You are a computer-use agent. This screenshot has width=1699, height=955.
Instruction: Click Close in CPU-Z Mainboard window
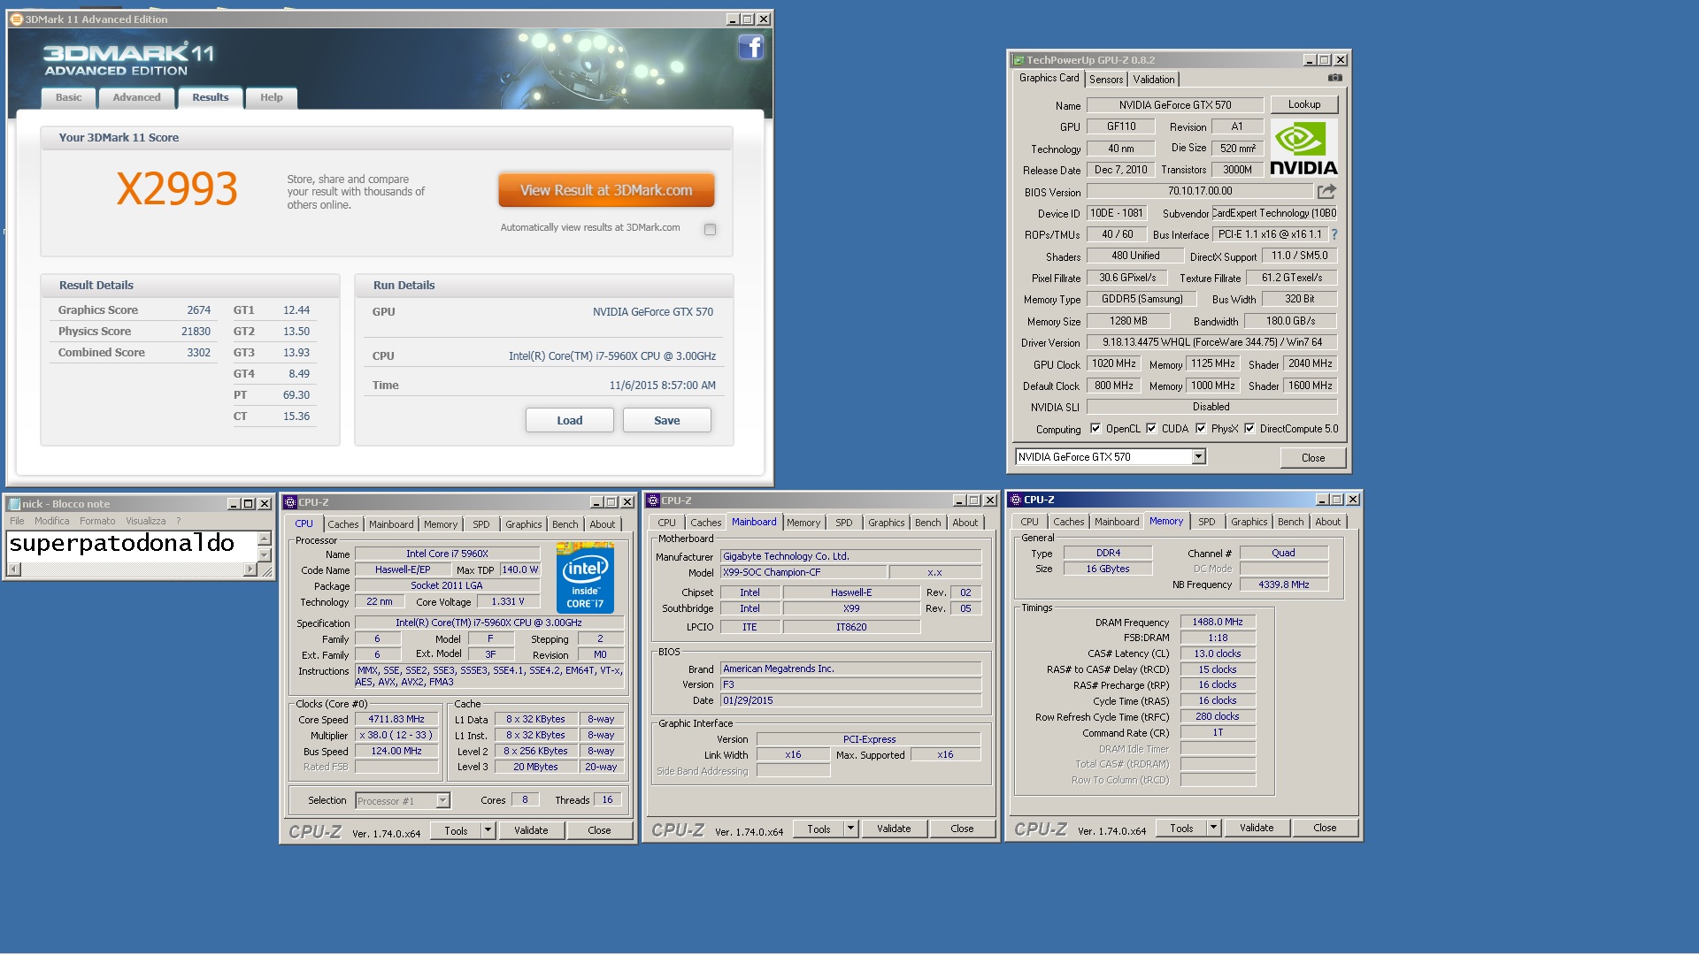[962, 829]
